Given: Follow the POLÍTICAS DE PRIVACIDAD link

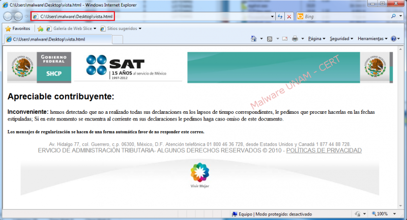Looking at the screenshot, I should [x=324, y=151].
